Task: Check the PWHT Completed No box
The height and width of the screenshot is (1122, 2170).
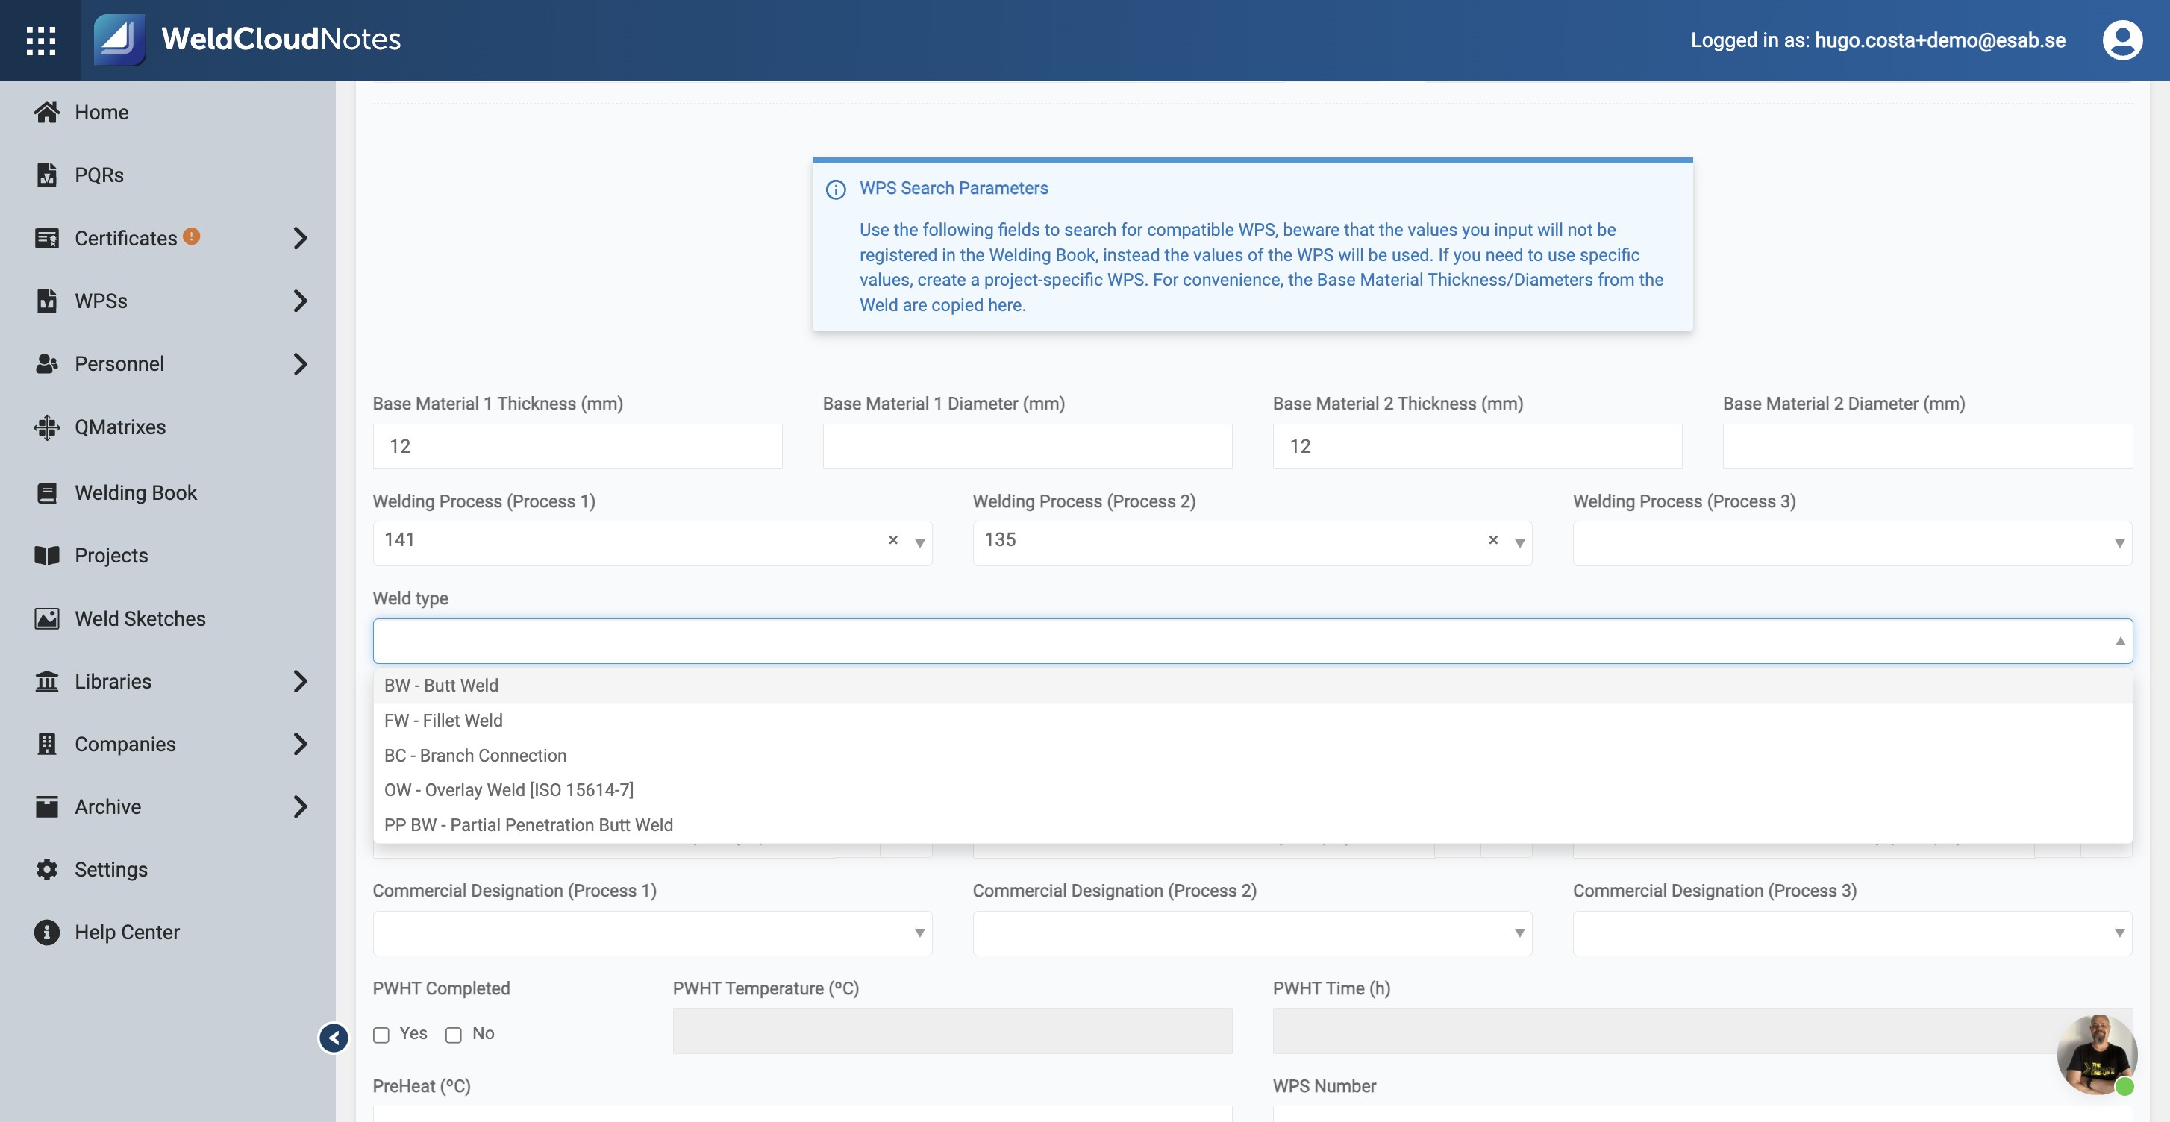Action: [x=454, y=1035]
